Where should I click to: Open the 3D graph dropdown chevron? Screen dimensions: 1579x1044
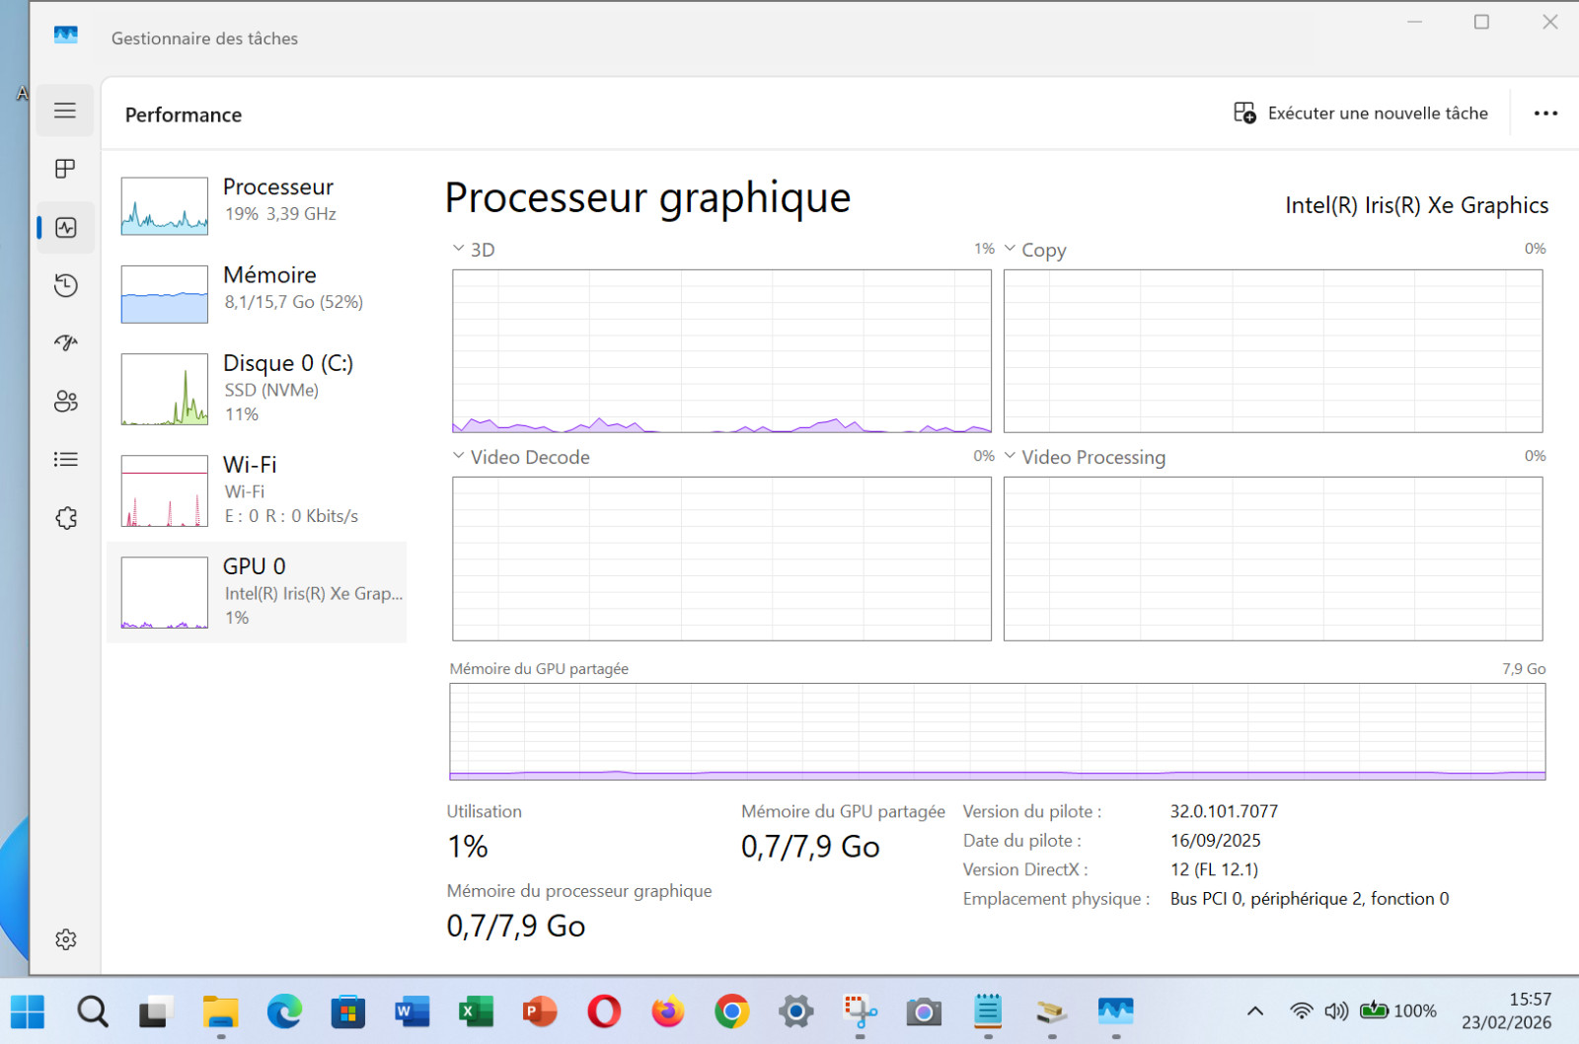(459, 249)
